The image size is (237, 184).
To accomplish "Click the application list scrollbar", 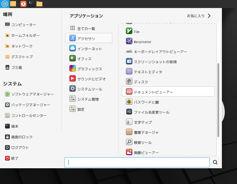I will [x=218, y=100].
